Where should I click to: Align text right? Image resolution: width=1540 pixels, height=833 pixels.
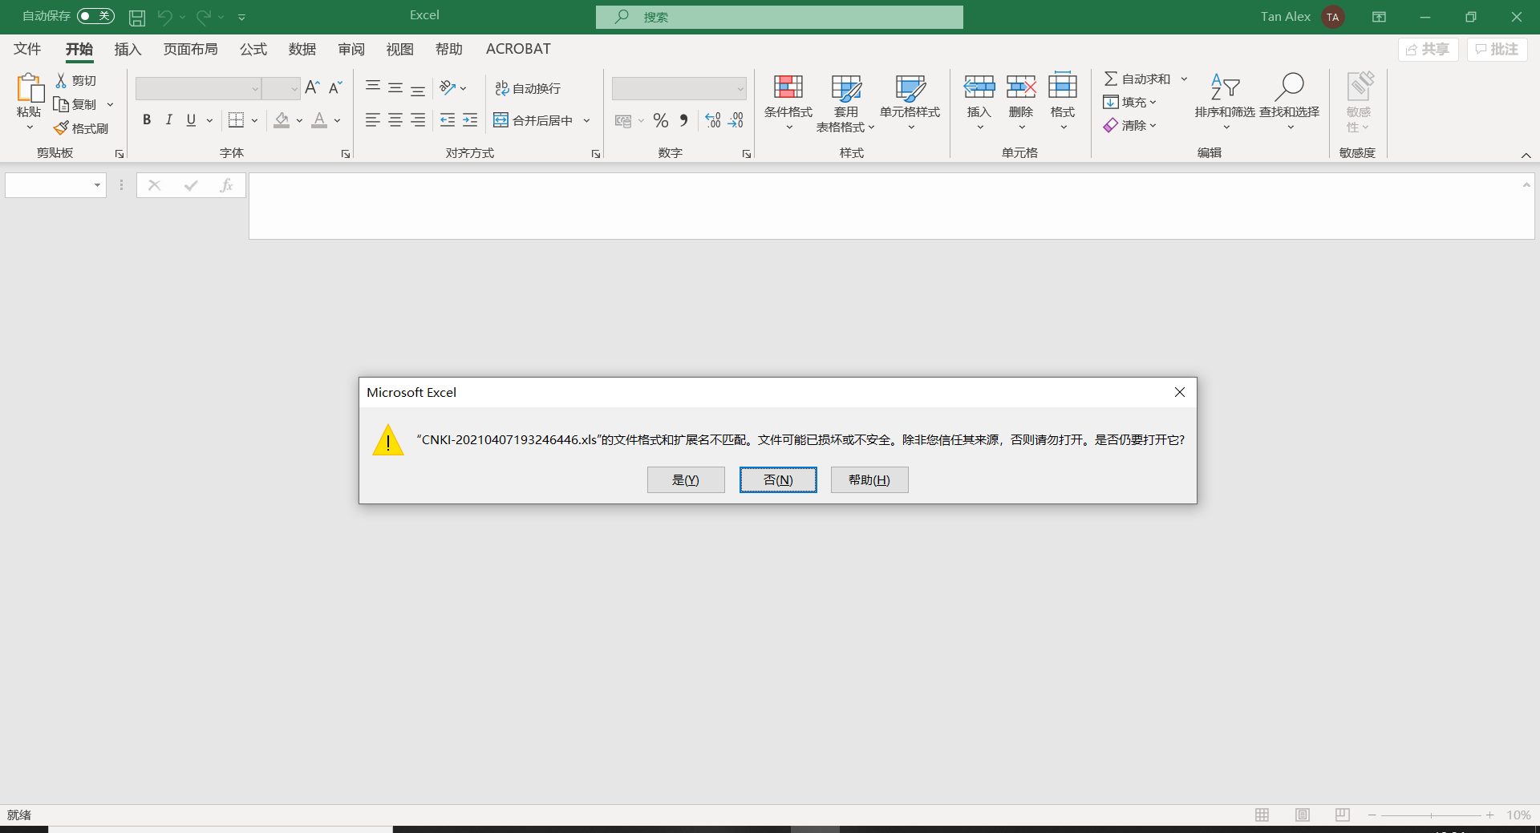pos(418,120)
